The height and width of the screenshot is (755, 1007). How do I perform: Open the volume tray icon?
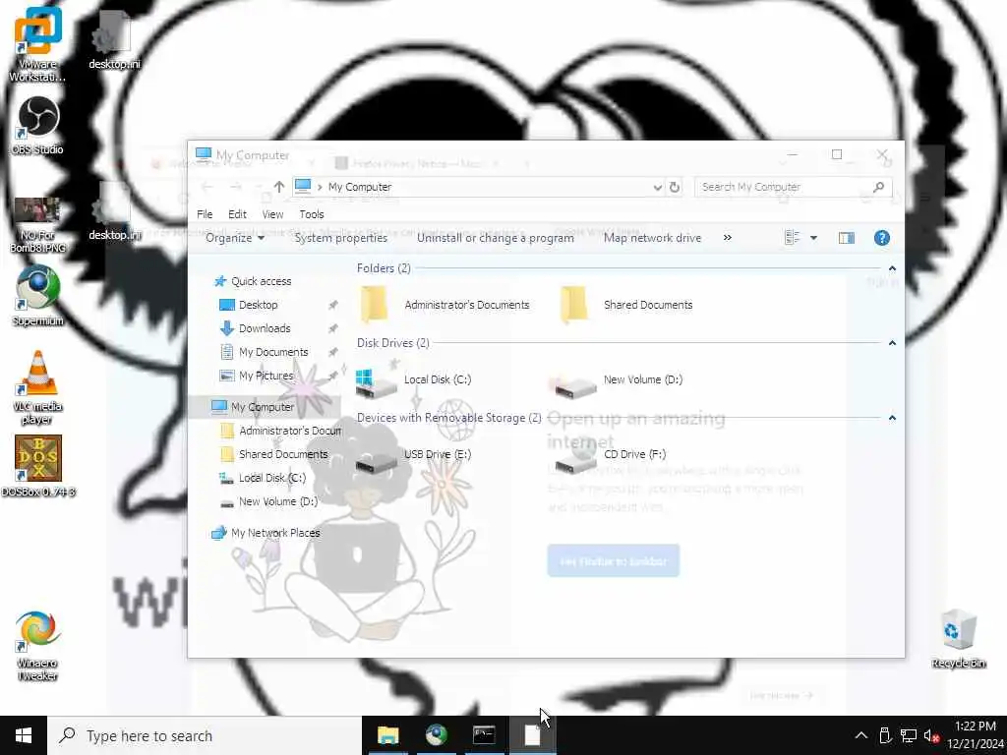coord(932,735)
